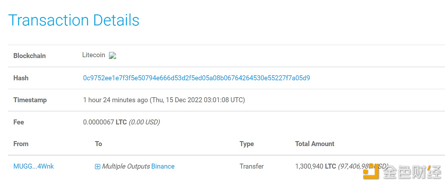Click the Transfer type value

(252, 166)
